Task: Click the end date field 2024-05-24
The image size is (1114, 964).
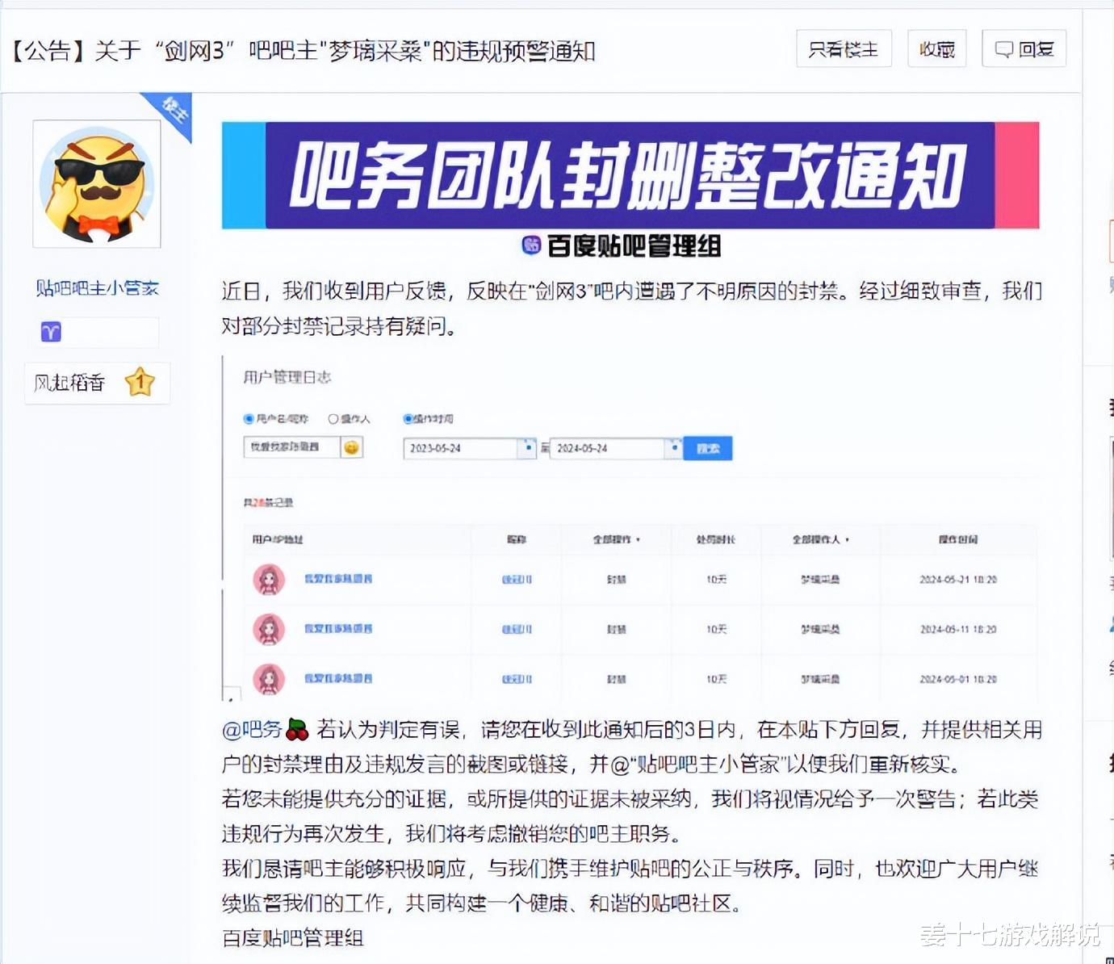Action: (x=607, y=448)
